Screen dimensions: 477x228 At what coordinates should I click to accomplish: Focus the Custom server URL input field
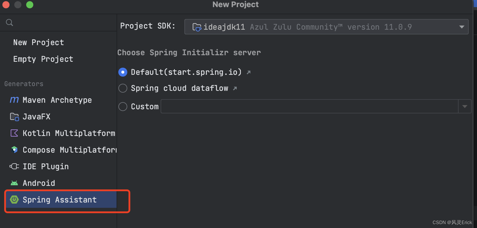(x=309, y=106)
